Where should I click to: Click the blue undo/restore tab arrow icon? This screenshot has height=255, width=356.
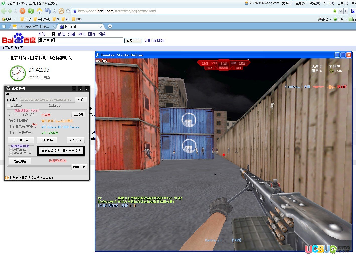tap(48, 11)
